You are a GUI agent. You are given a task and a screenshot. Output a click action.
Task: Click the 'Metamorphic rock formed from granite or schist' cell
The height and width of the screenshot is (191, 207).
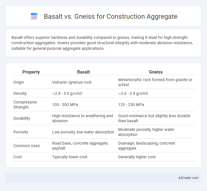(156, 82)
